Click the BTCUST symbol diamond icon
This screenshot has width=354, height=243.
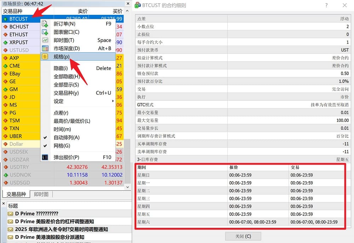click(5, 19)
